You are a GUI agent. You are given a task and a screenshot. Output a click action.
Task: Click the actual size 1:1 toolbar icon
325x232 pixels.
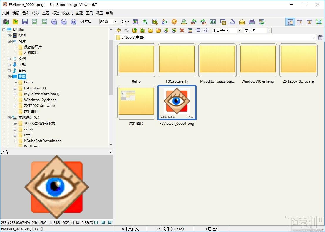pos(73,22)
